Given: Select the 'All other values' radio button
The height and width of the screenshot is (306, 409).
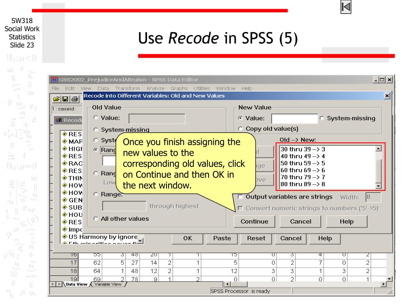Looking at the screenshot, I should click(x=96, y=219).
